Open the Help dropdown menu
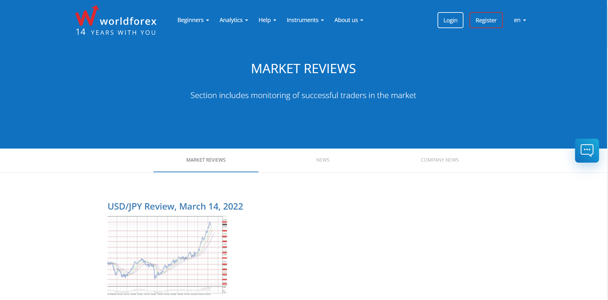Viewport: 608px width, 300px height. click(x=267, y=20)
